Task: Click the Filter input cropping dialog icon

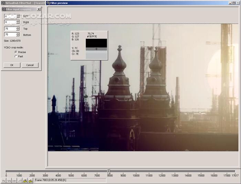Action: (4, 9)
